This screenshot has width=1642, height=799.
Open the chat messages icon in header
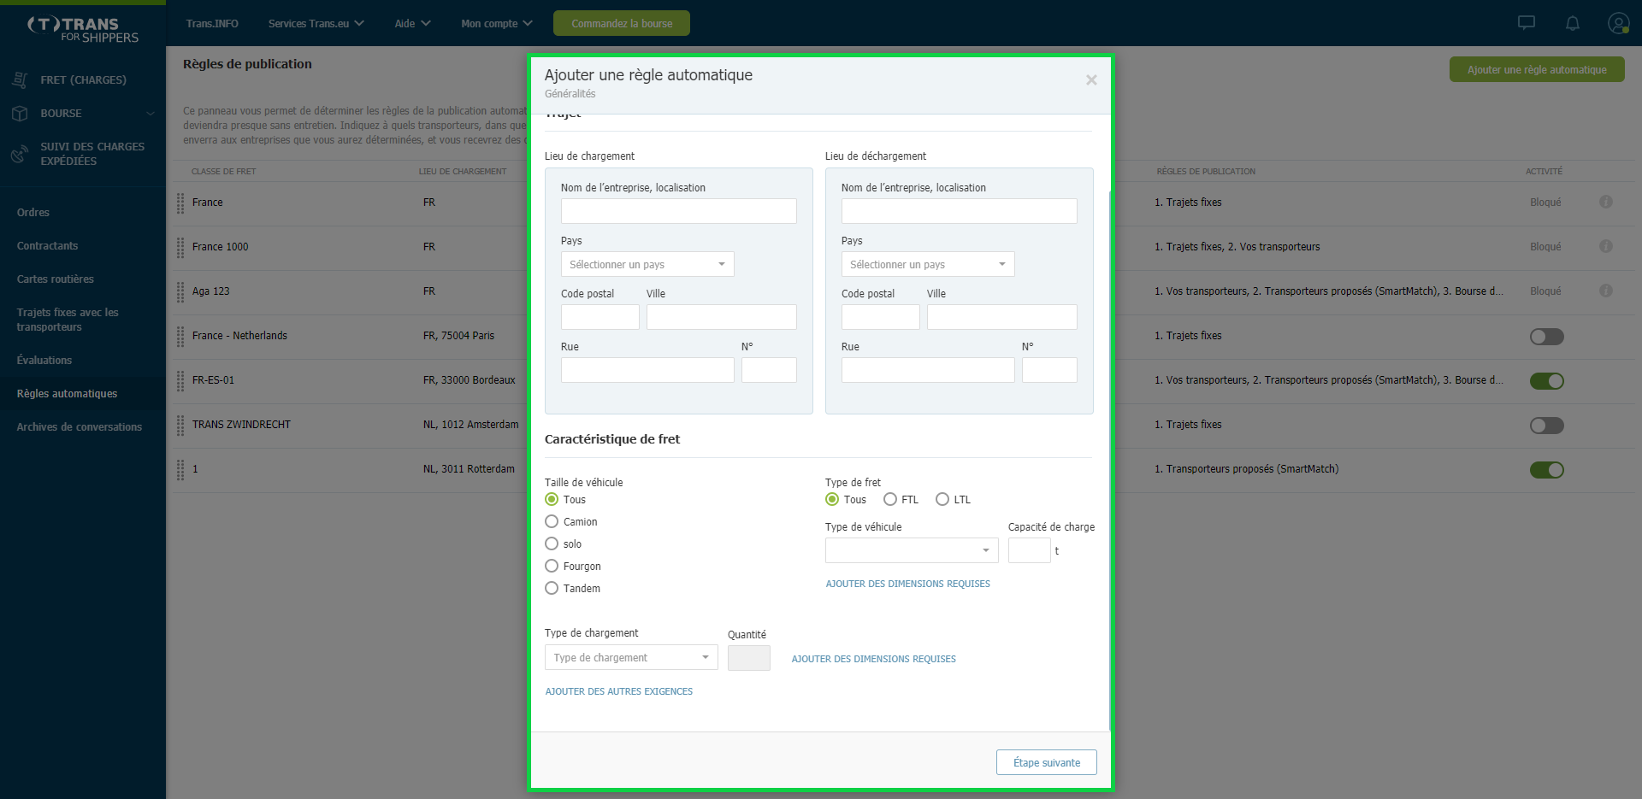click(x=1527, y=23)
